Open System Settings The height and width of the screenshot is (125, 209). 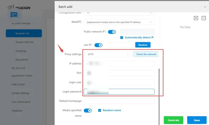point(20,93)
